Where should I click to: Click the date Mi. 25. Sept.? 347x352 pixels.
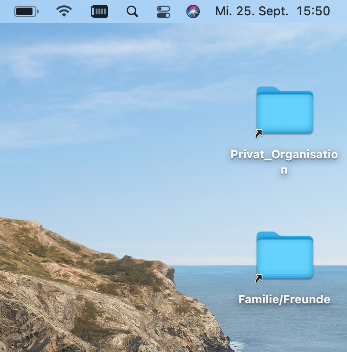pos(251,11)
